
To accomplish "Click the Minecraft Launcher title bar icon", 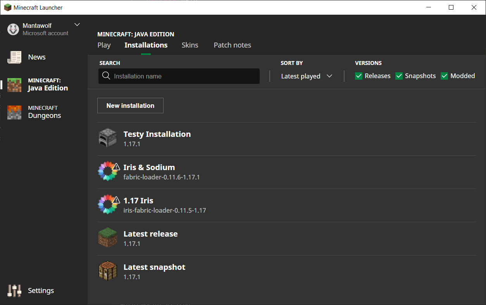I will (7, 7).
